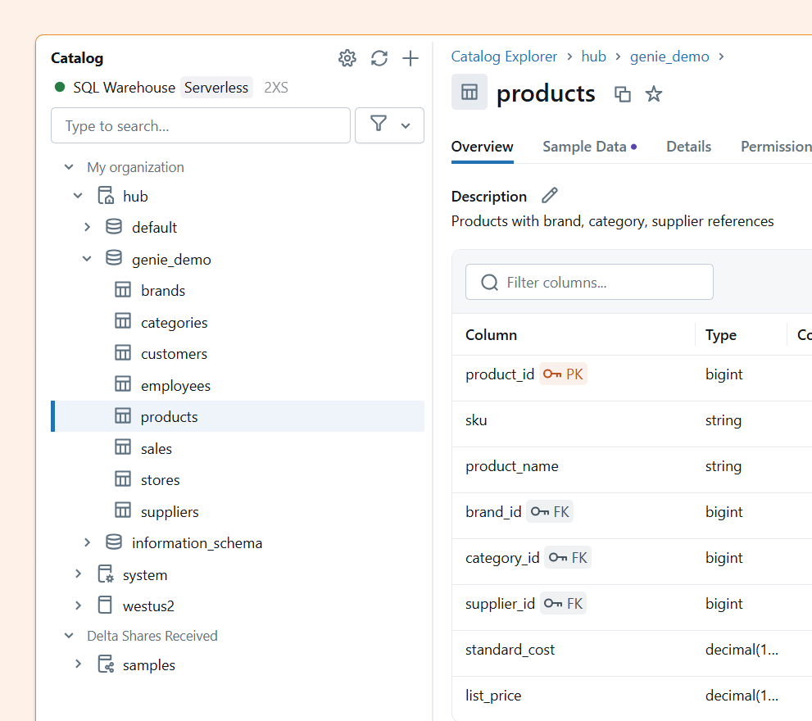Click the FK badge next to brand_id
This screenshot has height=721, width=812.
point(550,512)
